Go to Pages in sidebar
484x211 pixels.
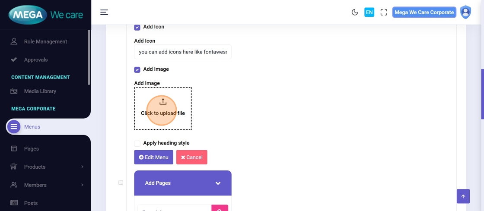tap(32, 148)
